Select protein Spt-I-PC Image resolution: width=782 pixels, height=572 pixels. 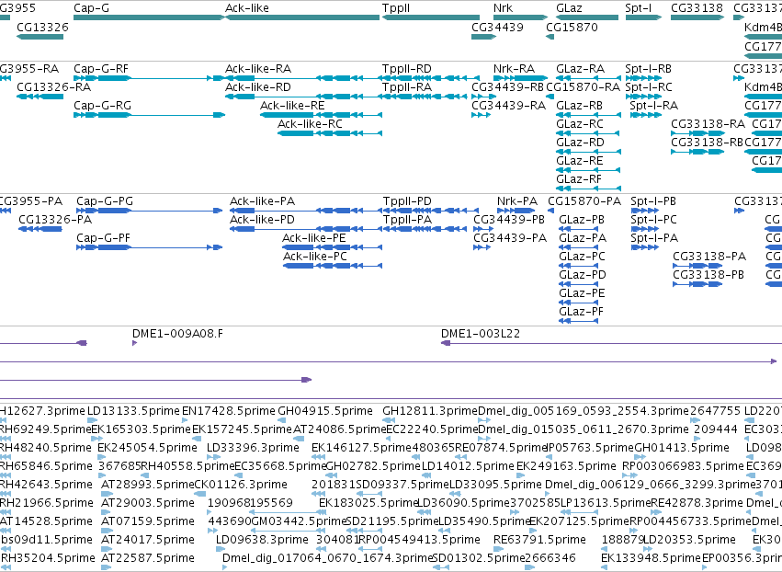click(645, 229)
